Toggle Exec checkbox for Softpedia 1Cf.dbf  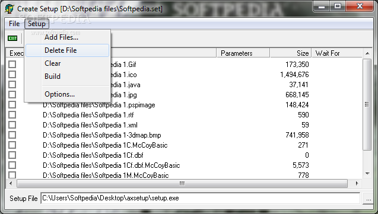[x=12, y=155]
